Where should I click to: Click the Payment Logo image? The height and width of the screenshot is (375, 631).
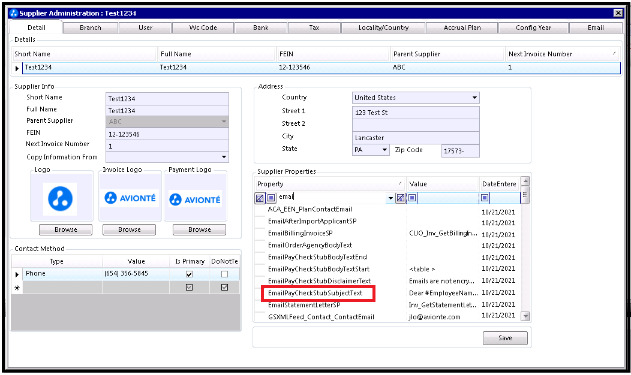point(195,199)
